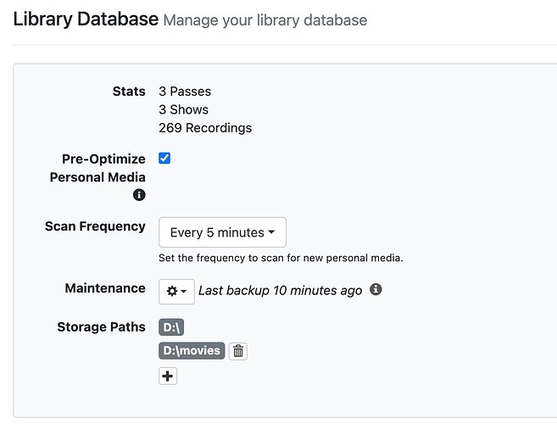Click the 269 Recordings stat

point(205,128)
